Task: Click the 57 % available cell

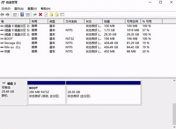Action: click(x=146, y=30)
